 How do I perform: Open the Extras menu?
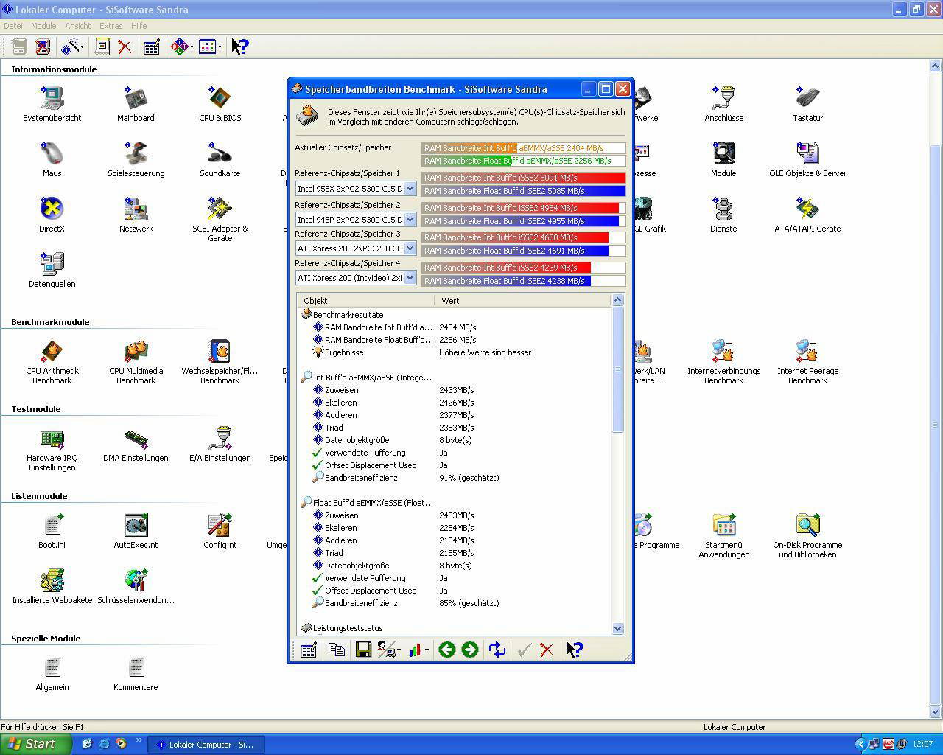pyautogui.click(x=111, y=26)
